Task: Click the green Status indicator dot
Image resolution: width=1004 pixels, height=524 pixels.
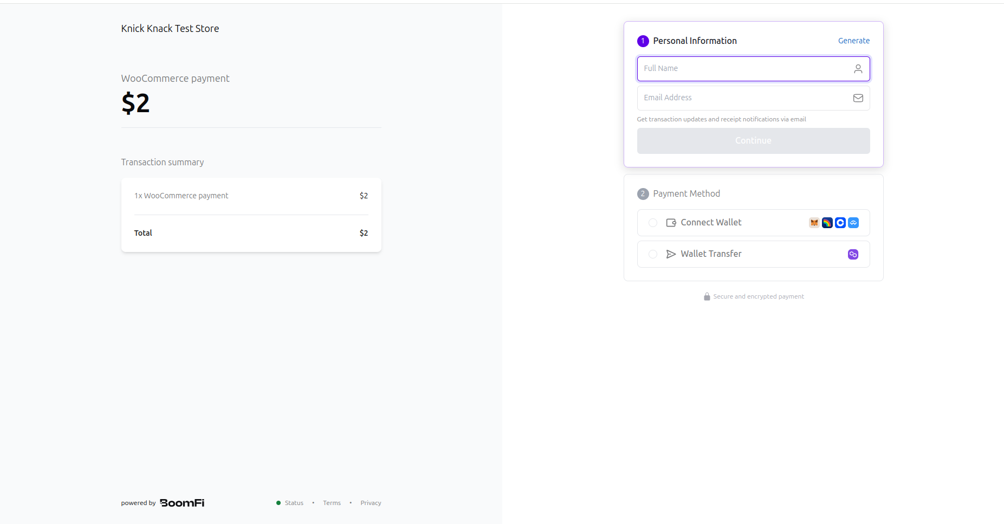Action: (x=278, y=502)
